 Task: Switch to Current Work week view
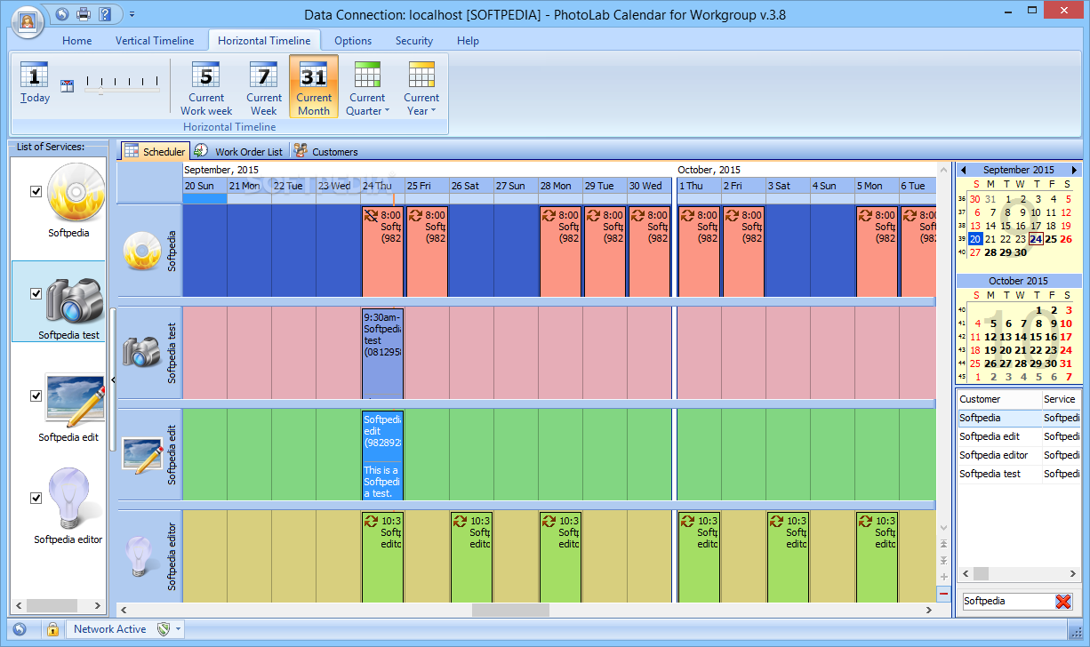[x=206, y=88]
